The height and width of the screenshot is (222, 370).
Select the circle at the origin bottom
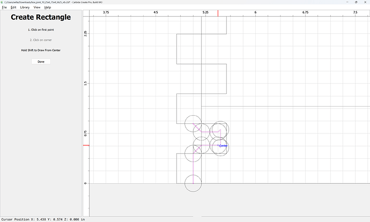coord(193,183)
